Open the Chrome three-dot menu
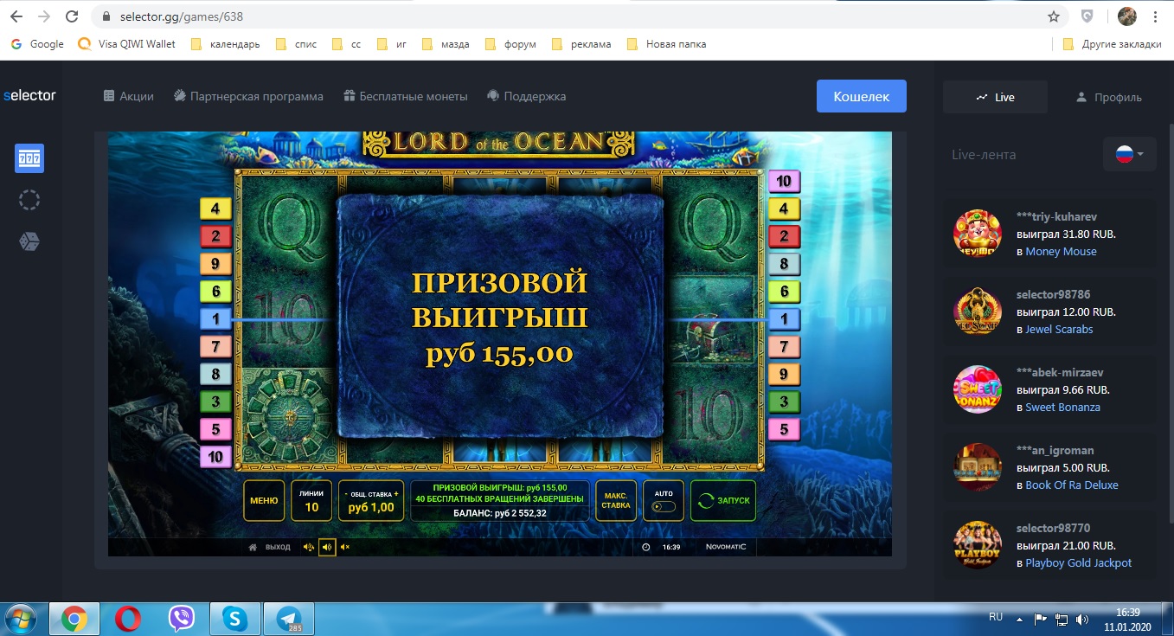 tap(1155, 16)
